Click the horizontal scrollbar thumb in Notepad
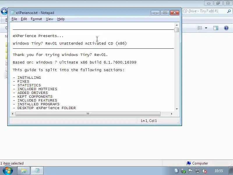 pyautogui.click(x=88, y=114)
